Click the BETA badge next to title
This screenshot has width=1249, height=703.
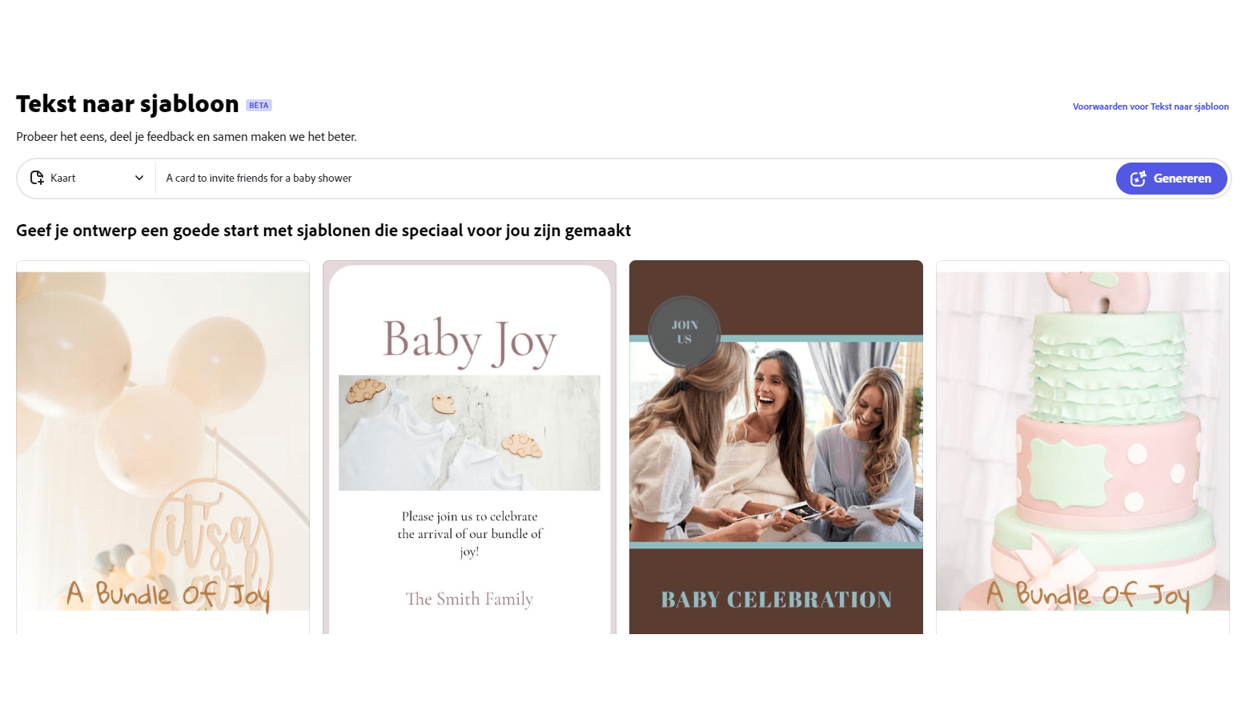pyautogui.click(x=259, y=106)
